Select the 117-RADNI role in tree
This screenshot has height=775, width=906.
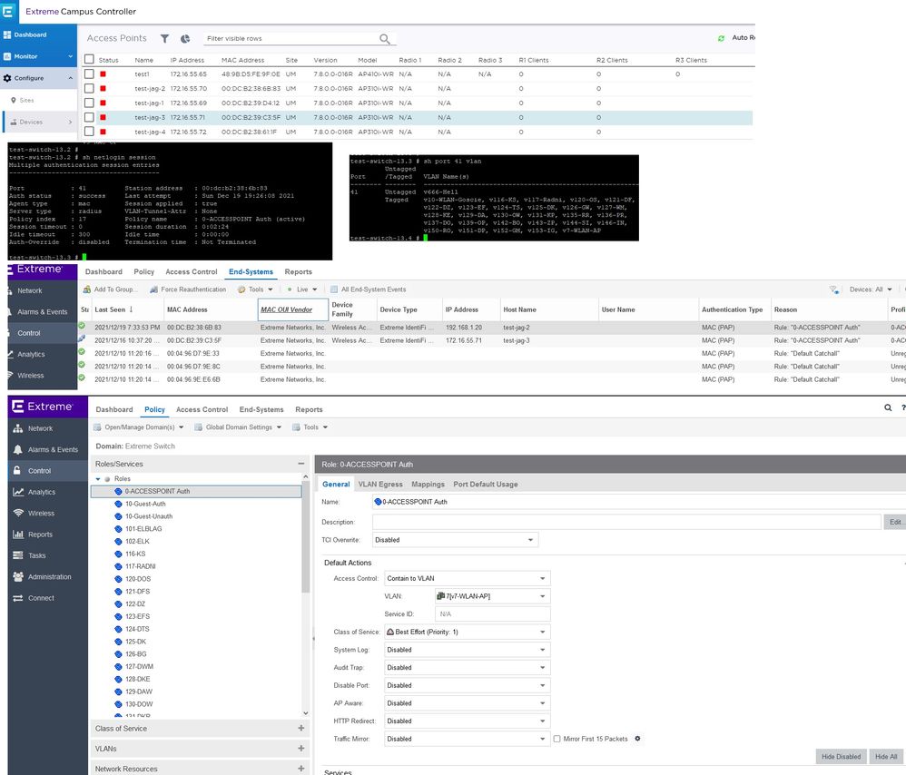(x=141, y=565)
